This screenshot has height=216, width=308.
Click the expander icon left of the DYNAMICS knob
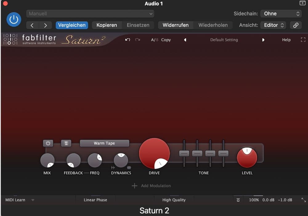click(x=113, y=168)
